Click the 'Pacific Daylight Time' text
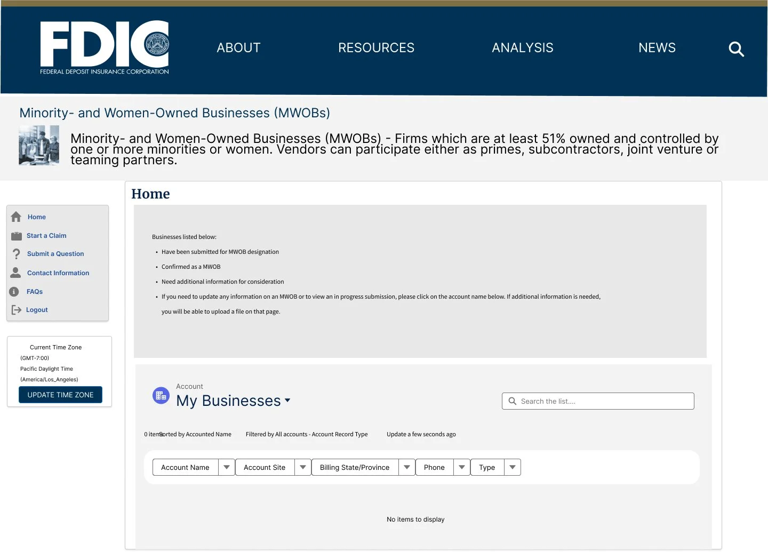768x552 pixels. click(46, 369)
